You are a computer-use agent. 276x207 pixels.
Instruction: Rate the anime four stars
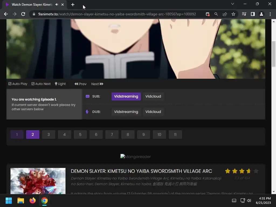coord(249,171)
